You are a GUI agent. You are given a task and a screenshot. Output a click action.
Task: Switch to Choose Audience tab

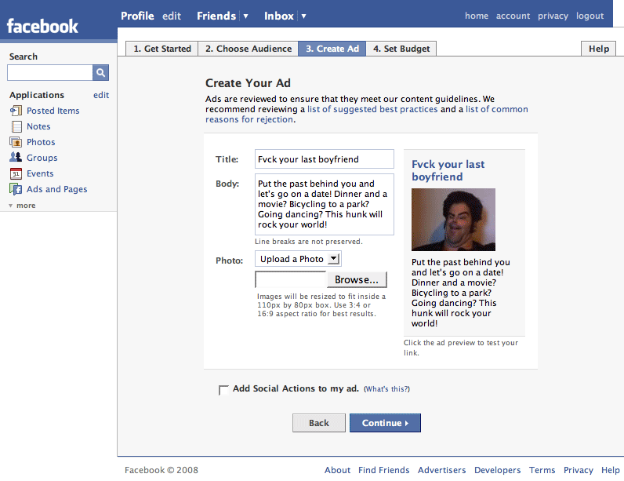tap(249, 49)
